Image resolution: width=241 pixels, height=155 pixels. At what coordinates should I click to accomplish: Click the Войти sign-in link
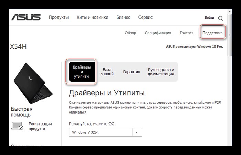[209, 17]
